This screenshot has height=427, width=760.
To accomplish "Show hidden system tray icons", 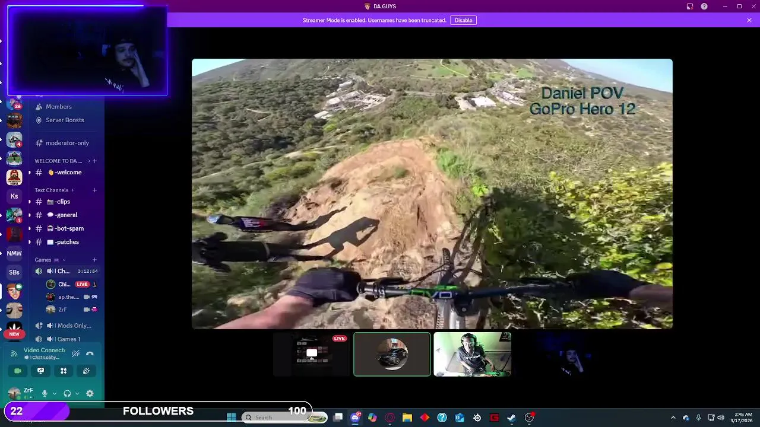I will [x=673, y=418].
